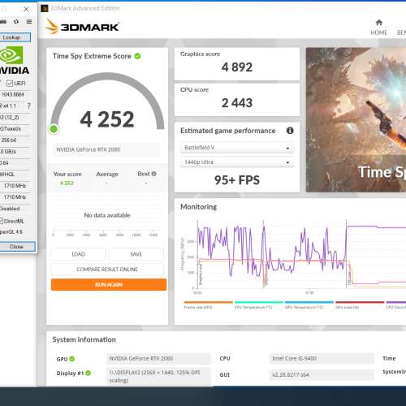Click the info icon beside Best score
This screenshot has width=406, height=406.
tap(153, 174)
